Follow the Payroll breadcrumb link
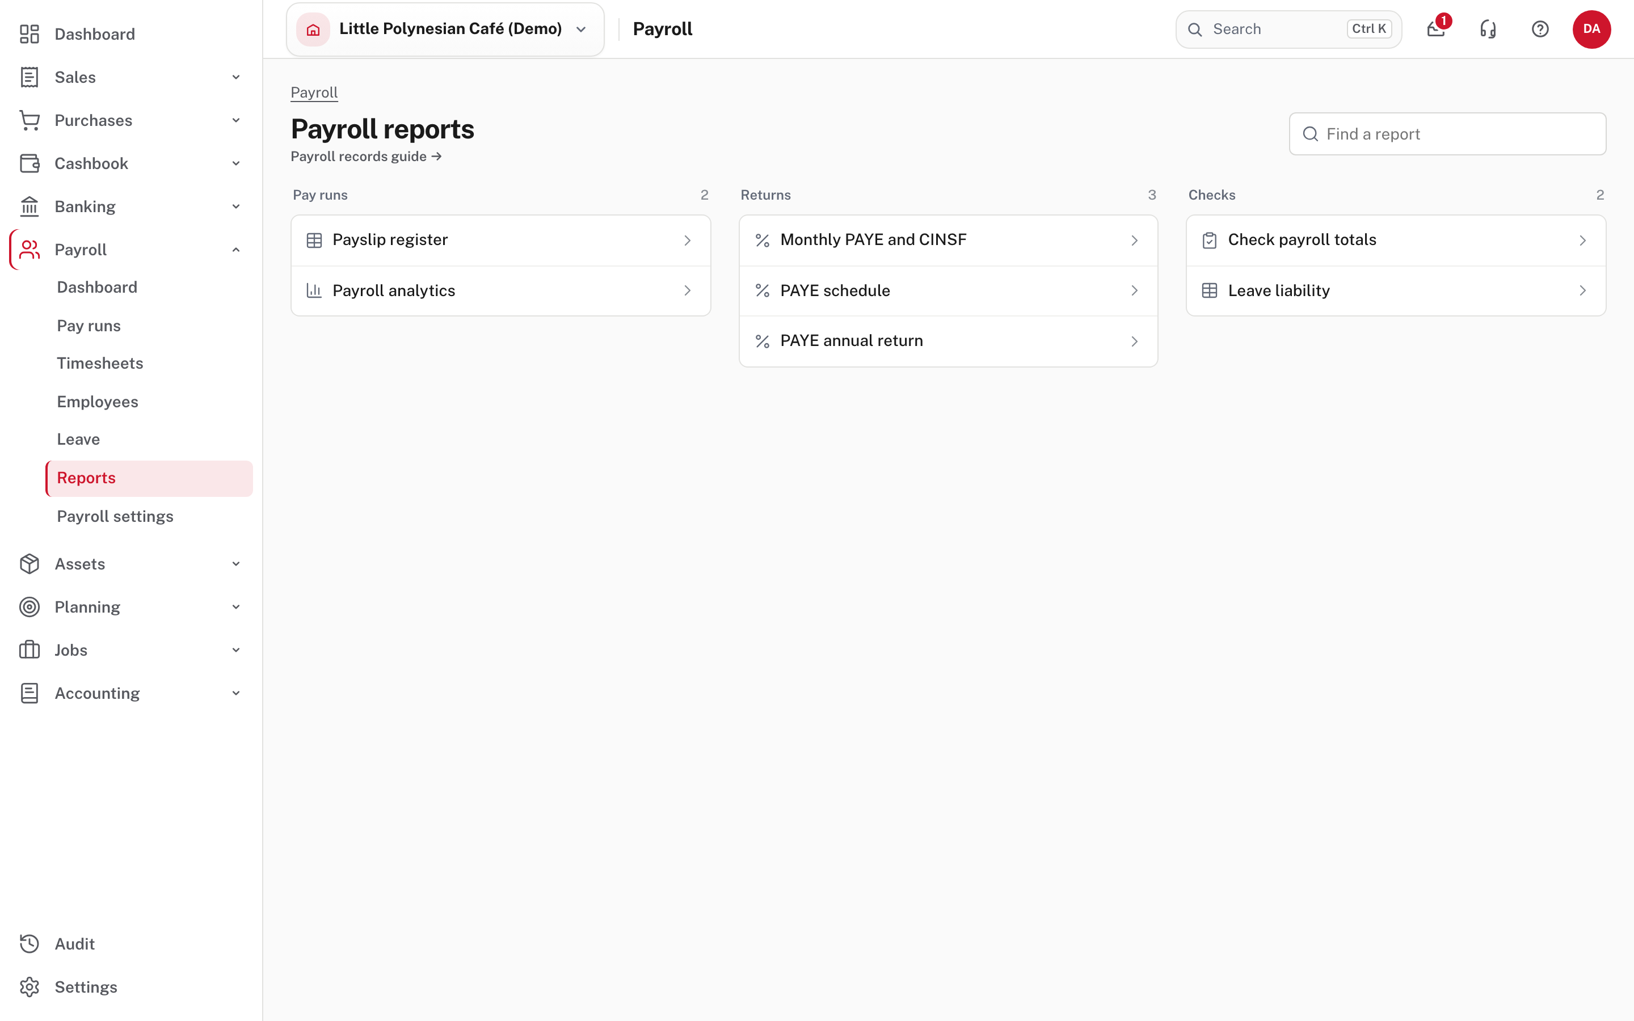This screenshot has height=1021, width=1634. pyautogui.click(x=314, y=92)
